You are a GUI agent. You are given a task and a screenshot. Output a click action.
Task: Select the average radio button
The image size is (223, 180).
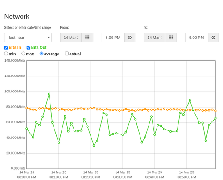point(41,54)
